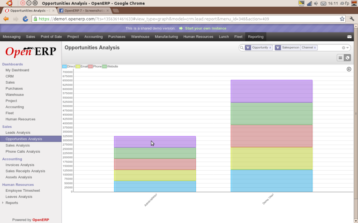358x223 pixels.
Task: Click the browser back arrow
Action: tap(6, 19)
